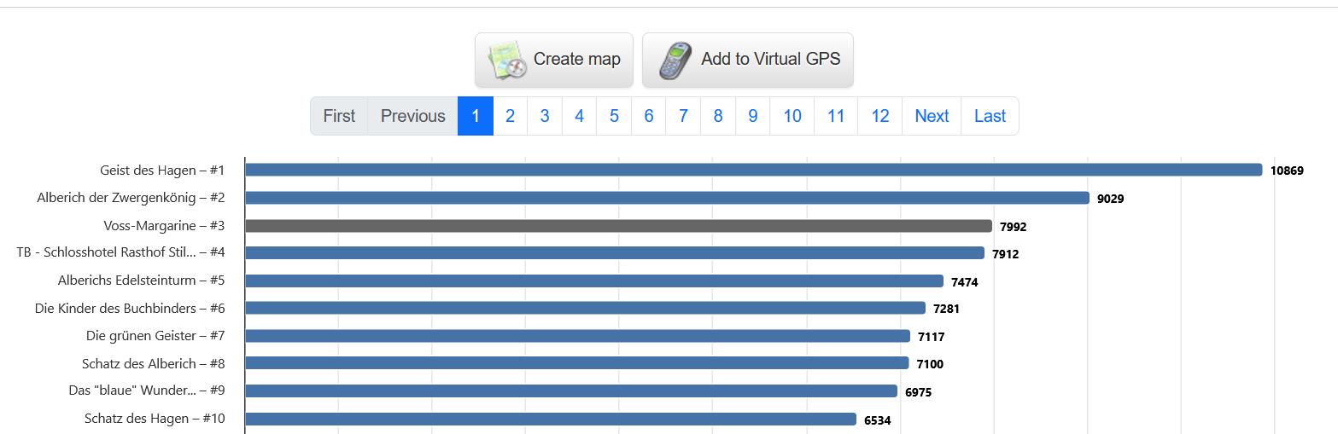This screenshot has height=434, width=1338.
Task: Open page 10 of the list
Action: [x=792, y=116]
